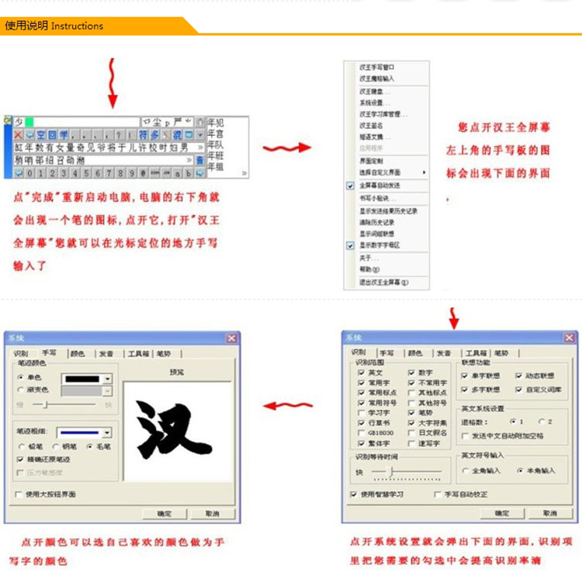
Task: Click the pen icon next to 多
Action: point(166,135)
